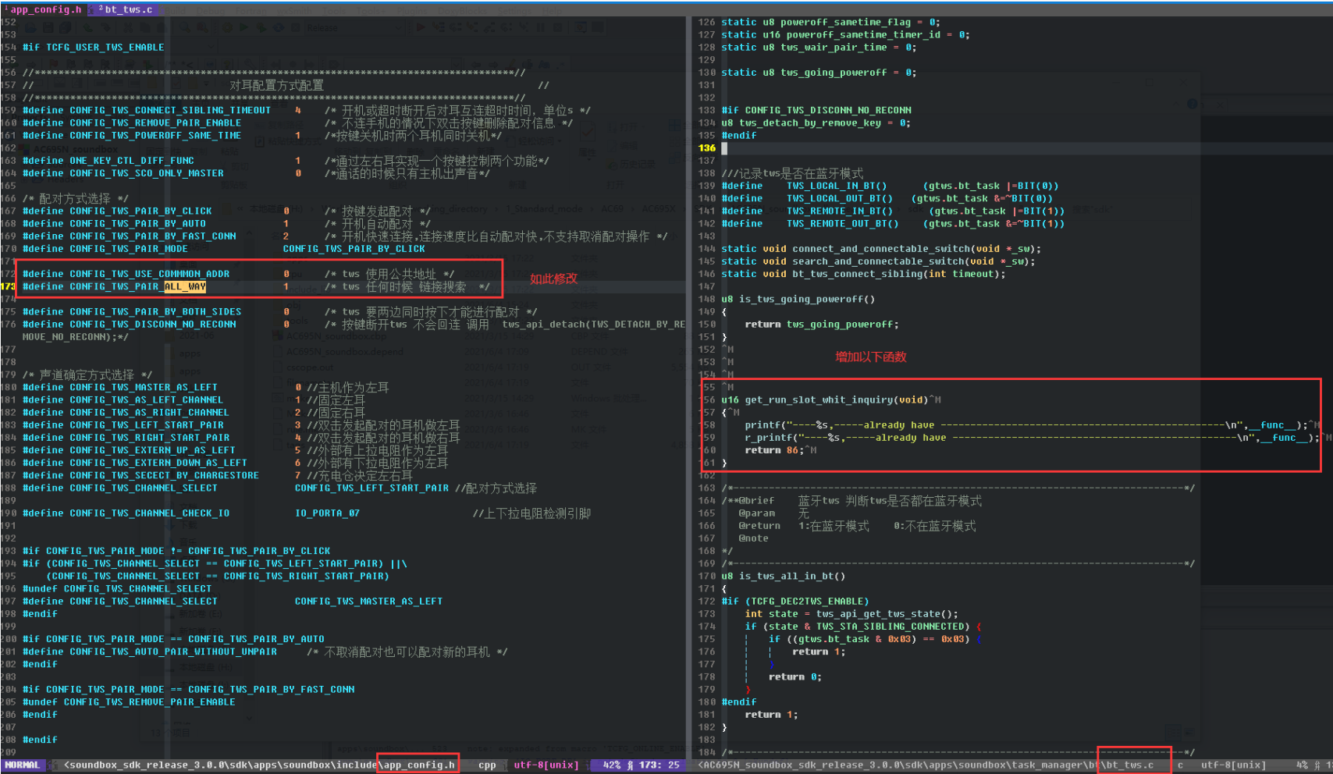The width and height of the screenshot is (1333, 774).
Task: Click CONFIG_TWS_MASTER_AS_LEFT define on line 180
Action: click(144, 388)
